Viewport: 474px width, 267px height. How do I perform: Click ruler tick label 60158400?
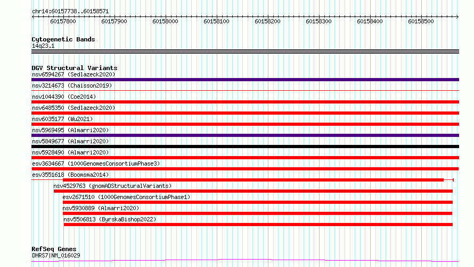pyautogui.click(x=370, y=21)
